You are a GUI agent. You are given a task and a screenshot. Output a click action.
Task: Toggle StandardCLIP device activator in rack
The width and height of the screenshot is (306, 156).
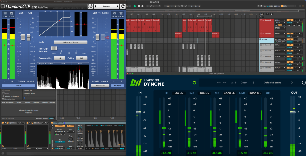pyautogui.click(x=27, y=123)
